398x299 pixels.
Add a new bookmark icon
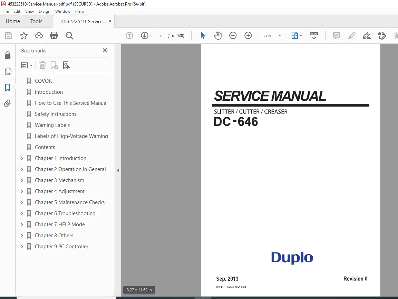click(54, 66)
